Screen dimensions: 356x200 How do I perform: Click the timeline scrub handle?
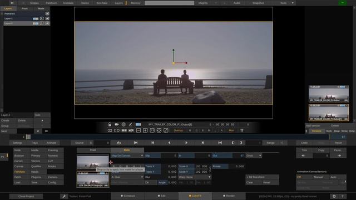point(28,137)
